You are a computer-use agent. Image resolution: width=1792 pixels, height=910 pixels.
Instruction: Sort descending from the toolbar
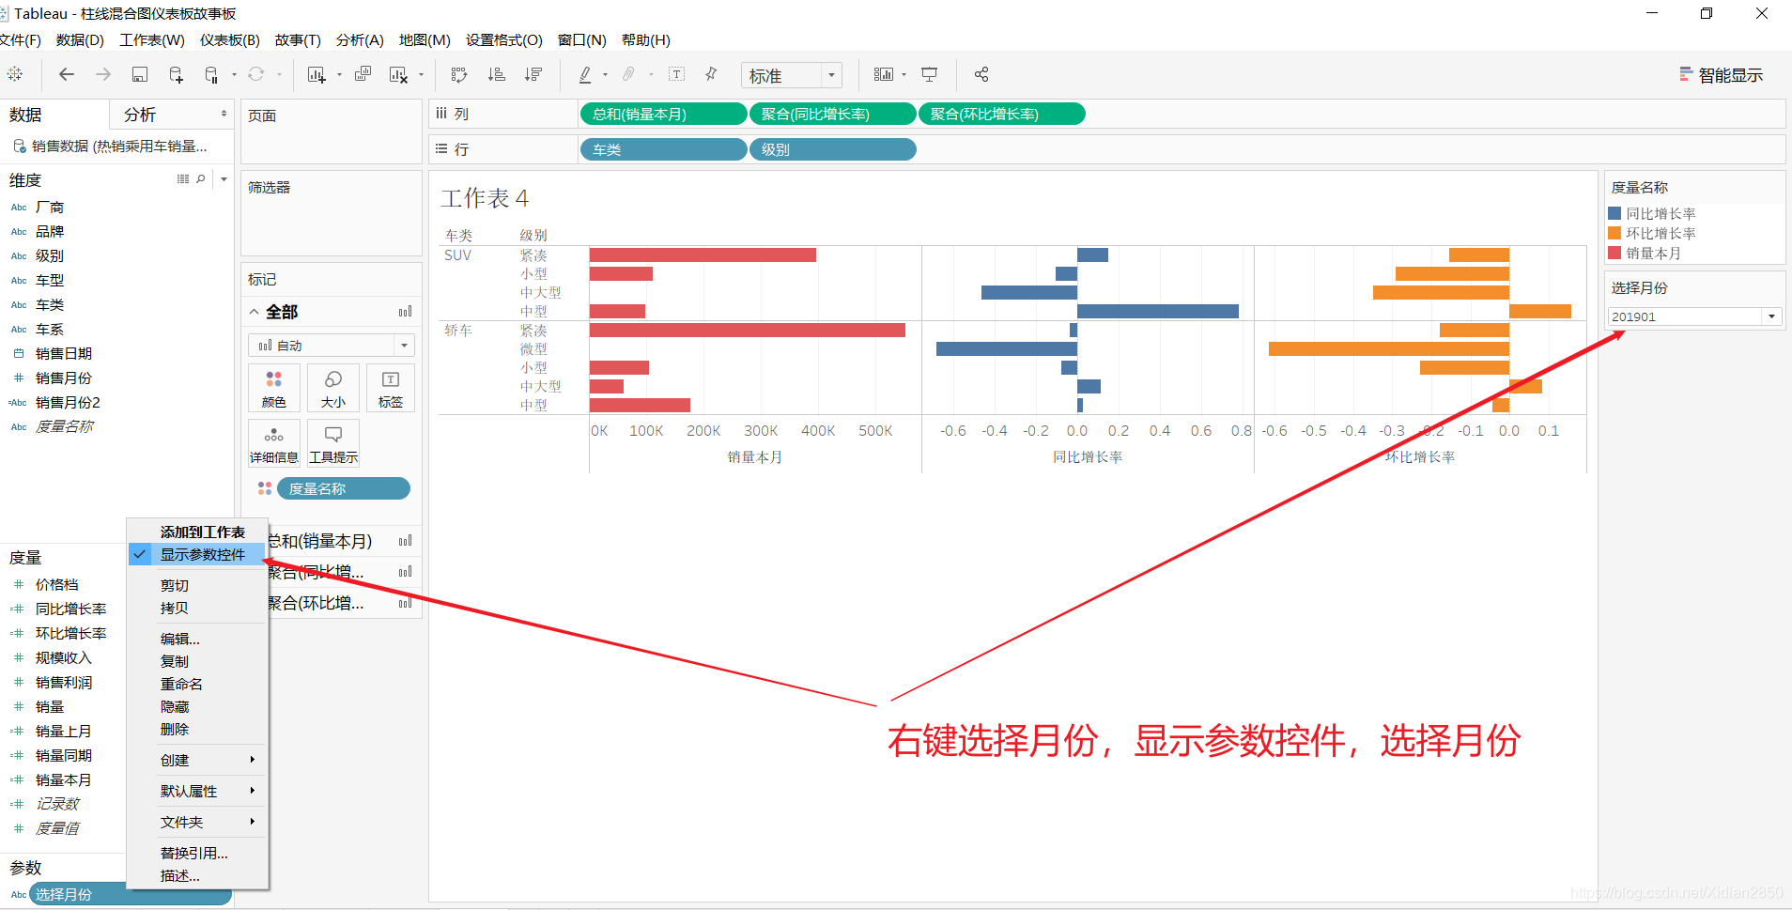click(x=533, y=74)
